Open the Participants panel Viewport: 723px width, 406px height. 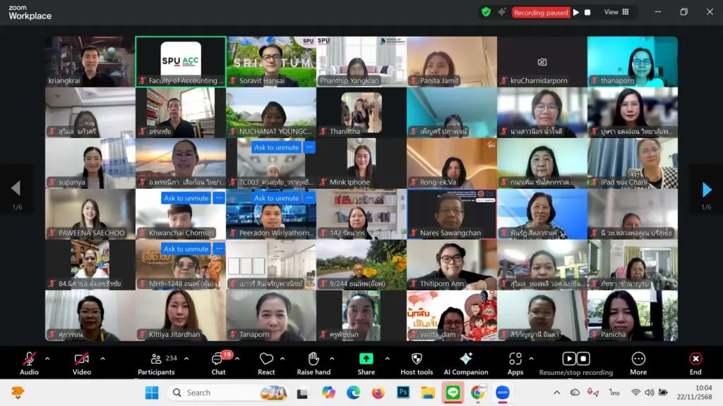[x=156, y=359]
